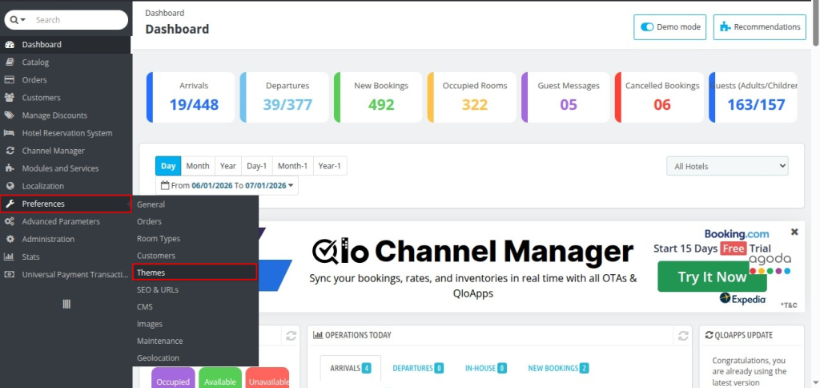Open the search filter dropdown arrow
The width and height of the screenshot is (820, 388).
[x=18, y=20]
